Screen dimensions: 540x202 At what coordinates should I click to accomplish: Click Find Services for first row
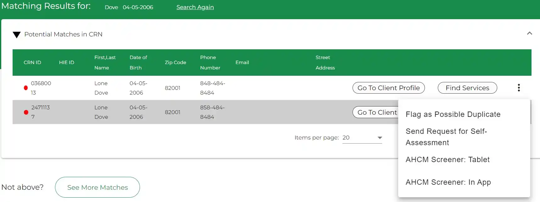(467, 88)
